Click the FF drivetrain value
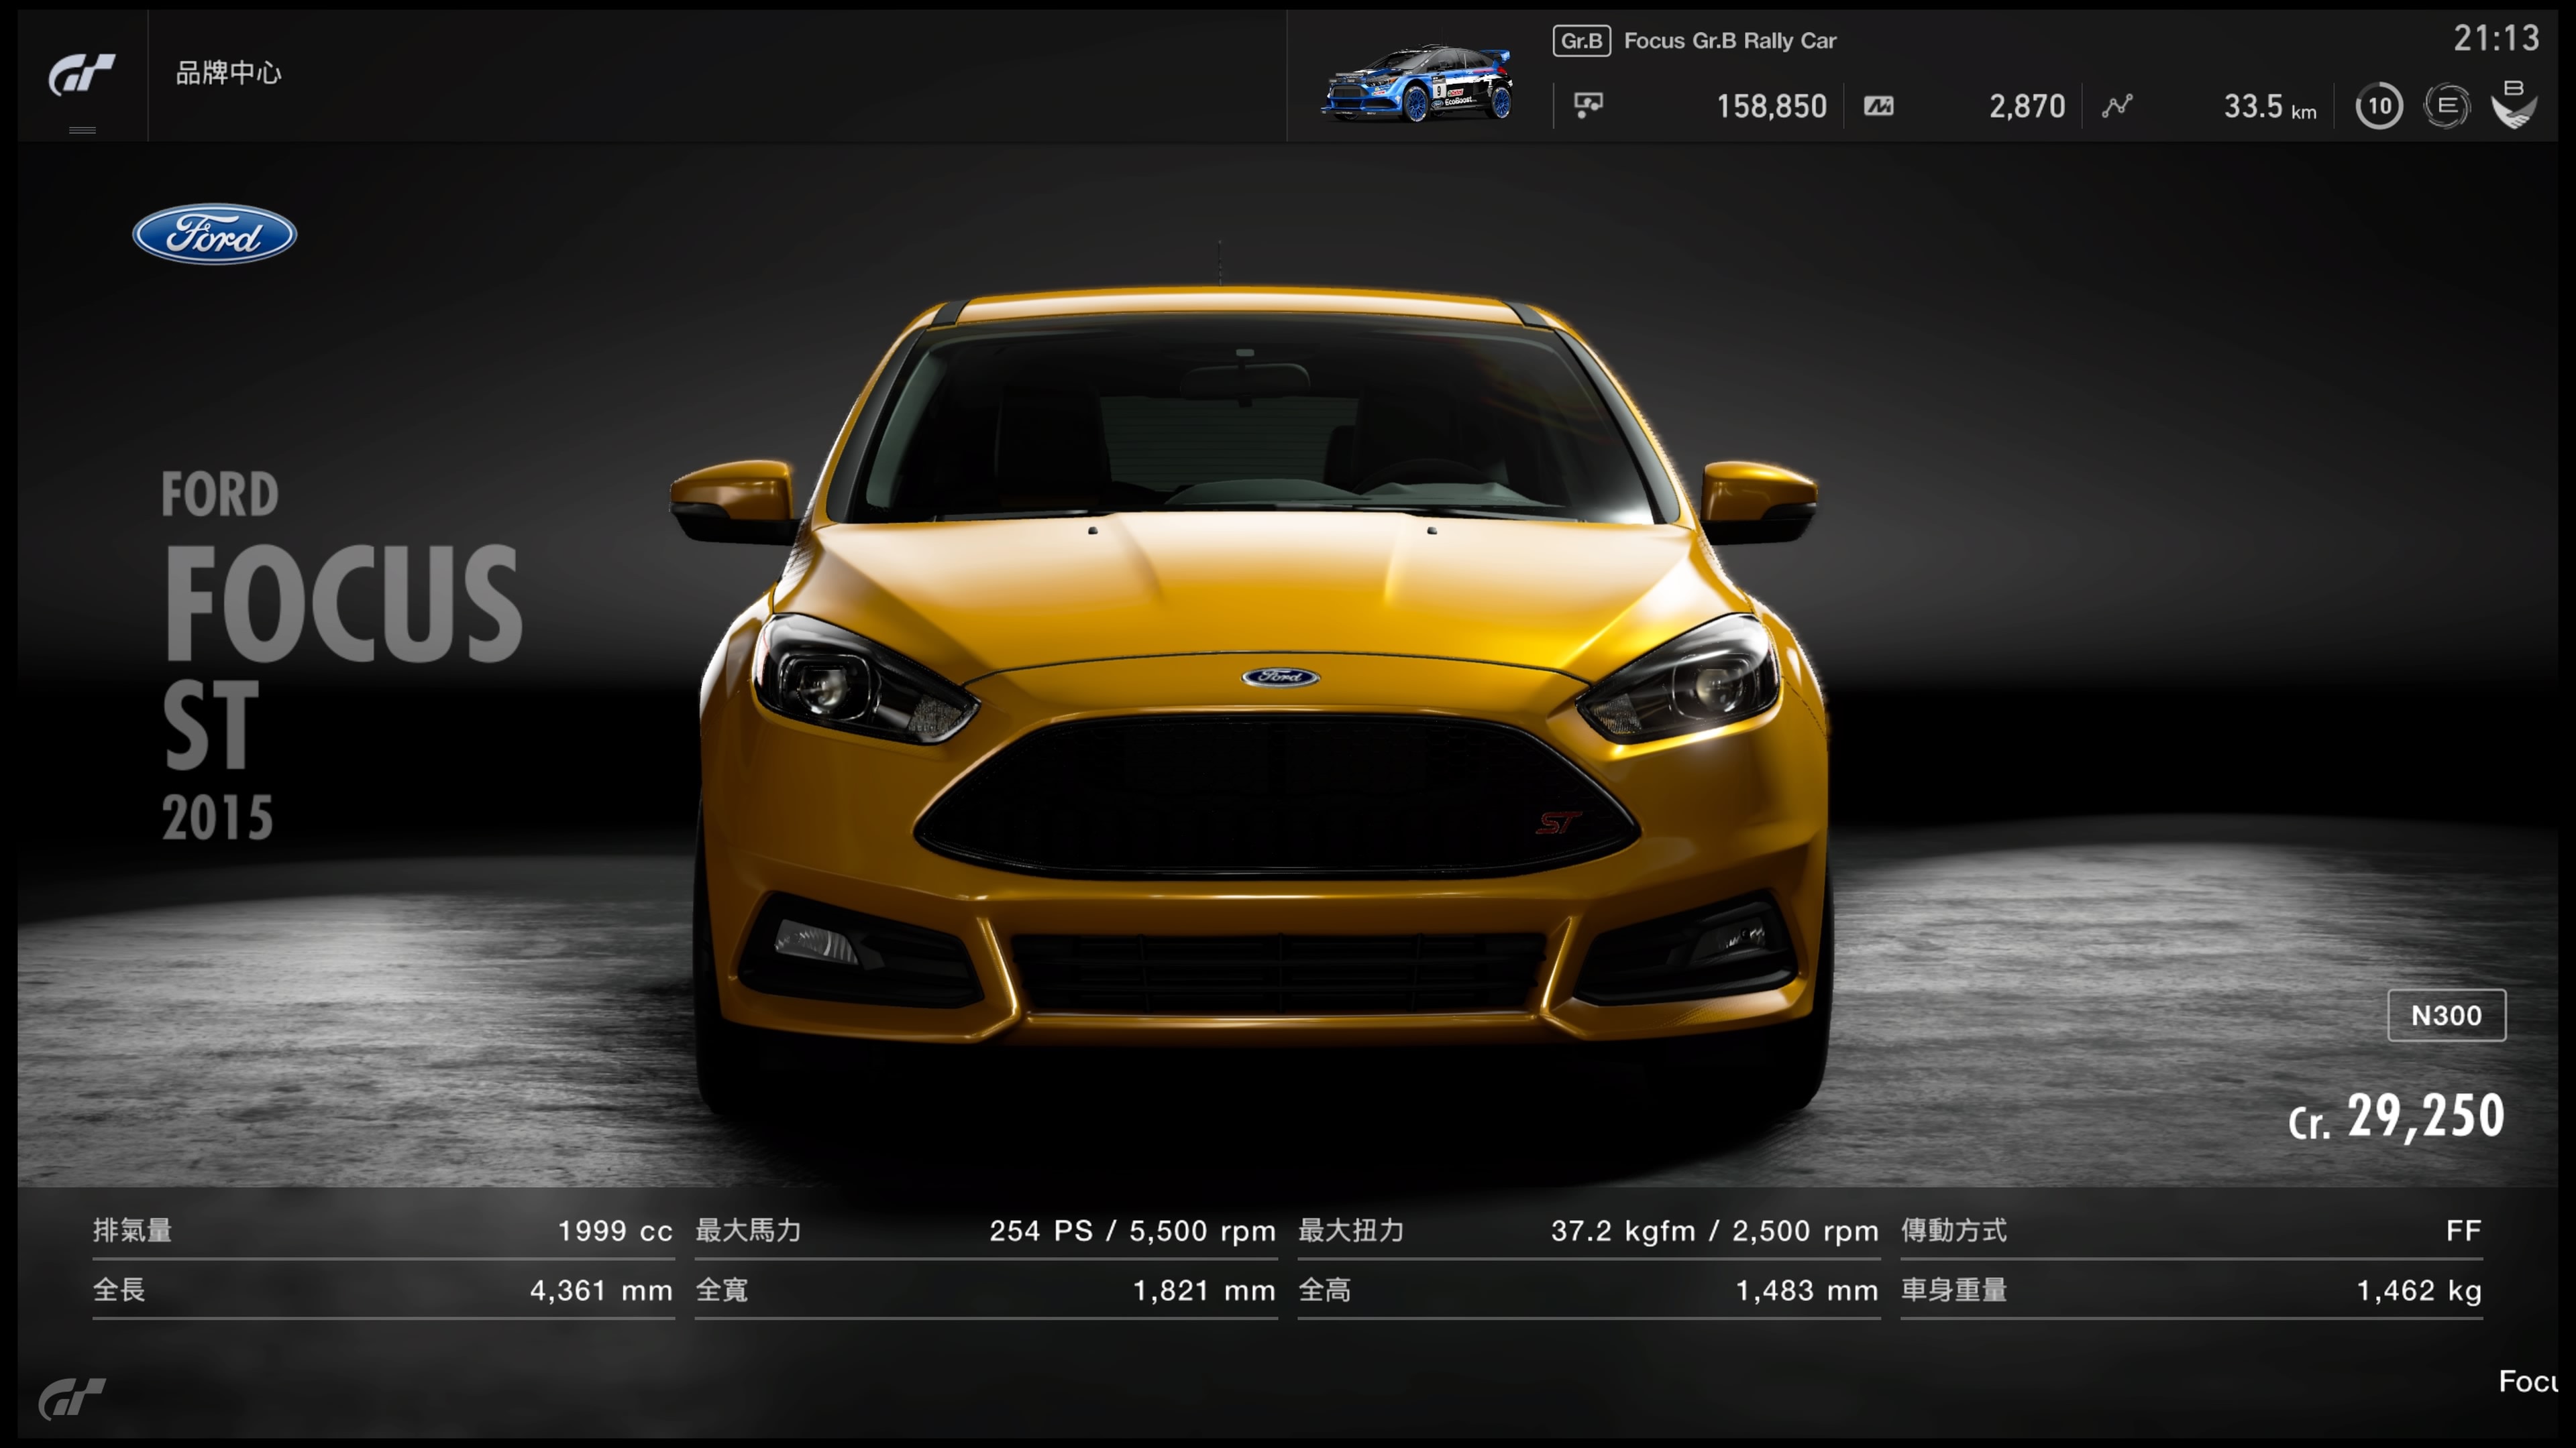 point(2463,1231)
